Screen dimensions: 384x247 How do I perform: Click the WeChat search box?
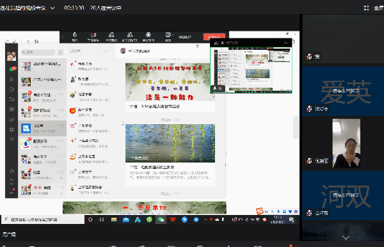(x=38, y=52)
